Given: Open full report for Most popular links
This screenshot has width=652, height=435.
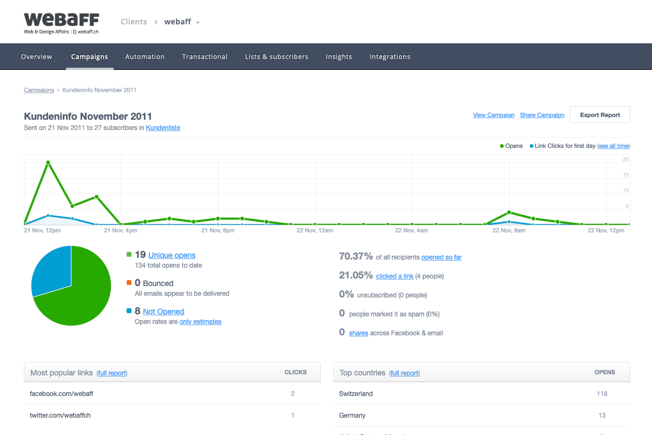Looking at the screenshot, I should click(x=112, y=373).
